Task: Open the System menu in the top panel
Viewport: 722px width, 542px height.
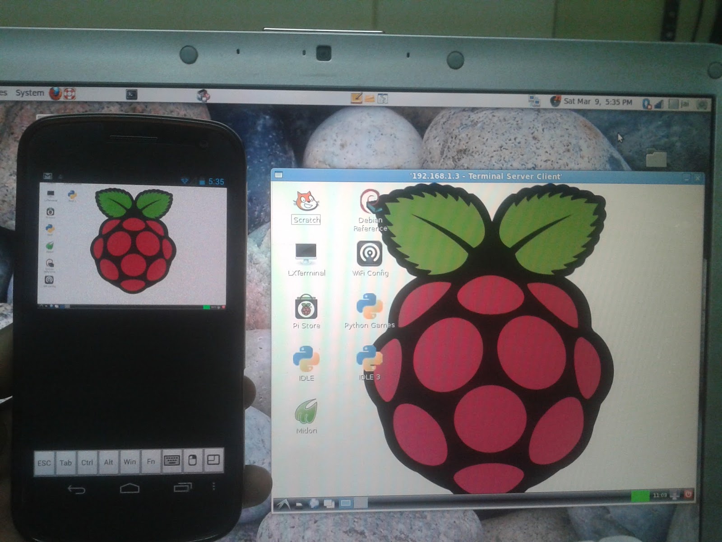Action: tap(30, 93)
